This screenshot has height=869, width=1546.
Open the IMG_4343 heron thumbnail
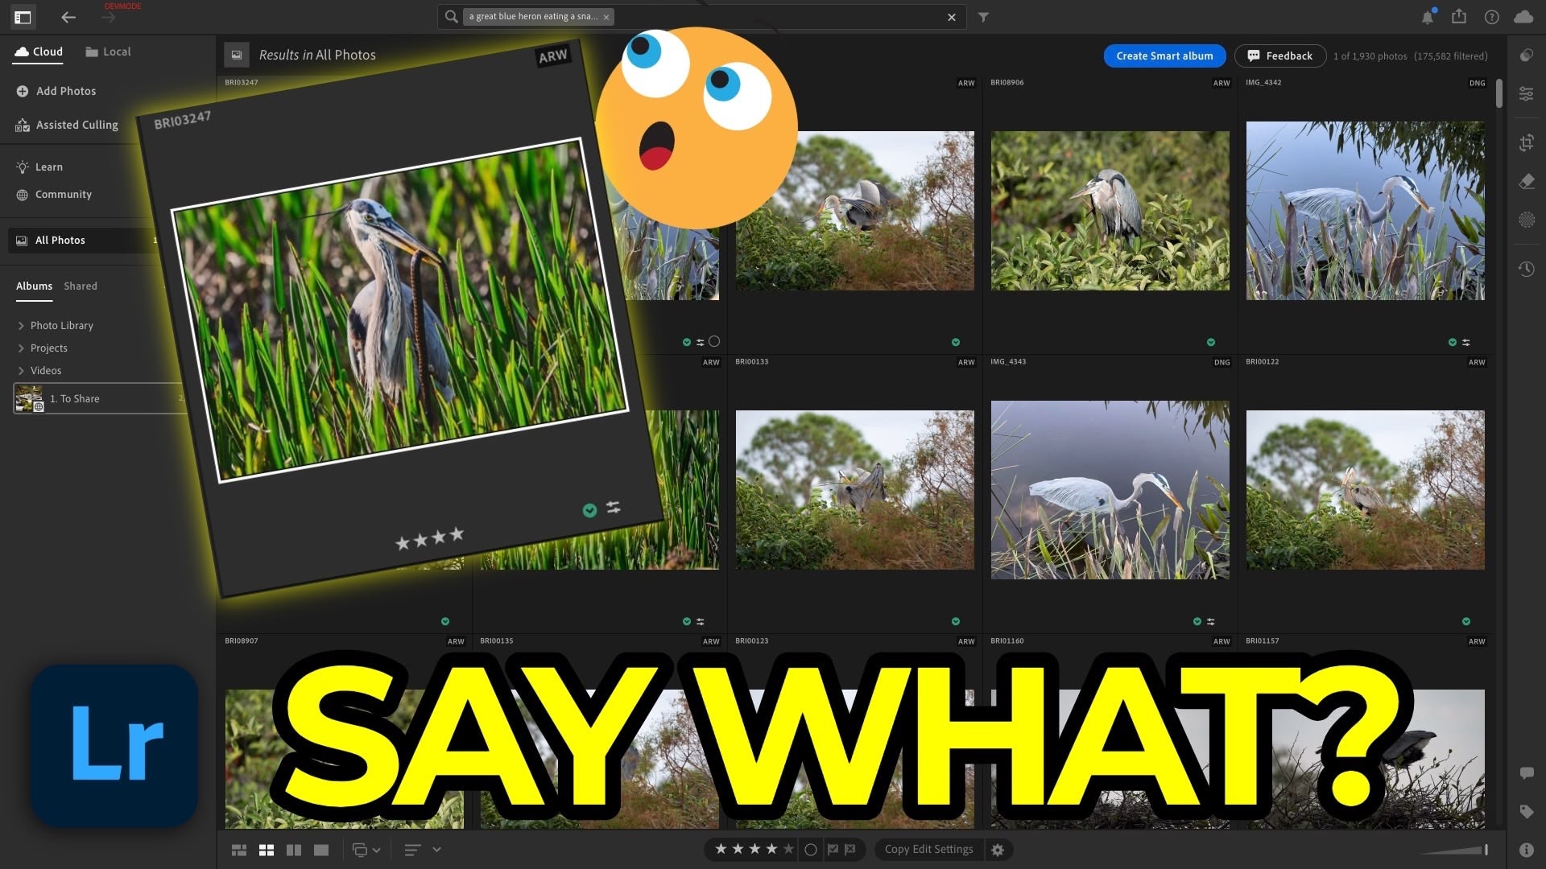pyautogui.click(x=1110, y=489)
